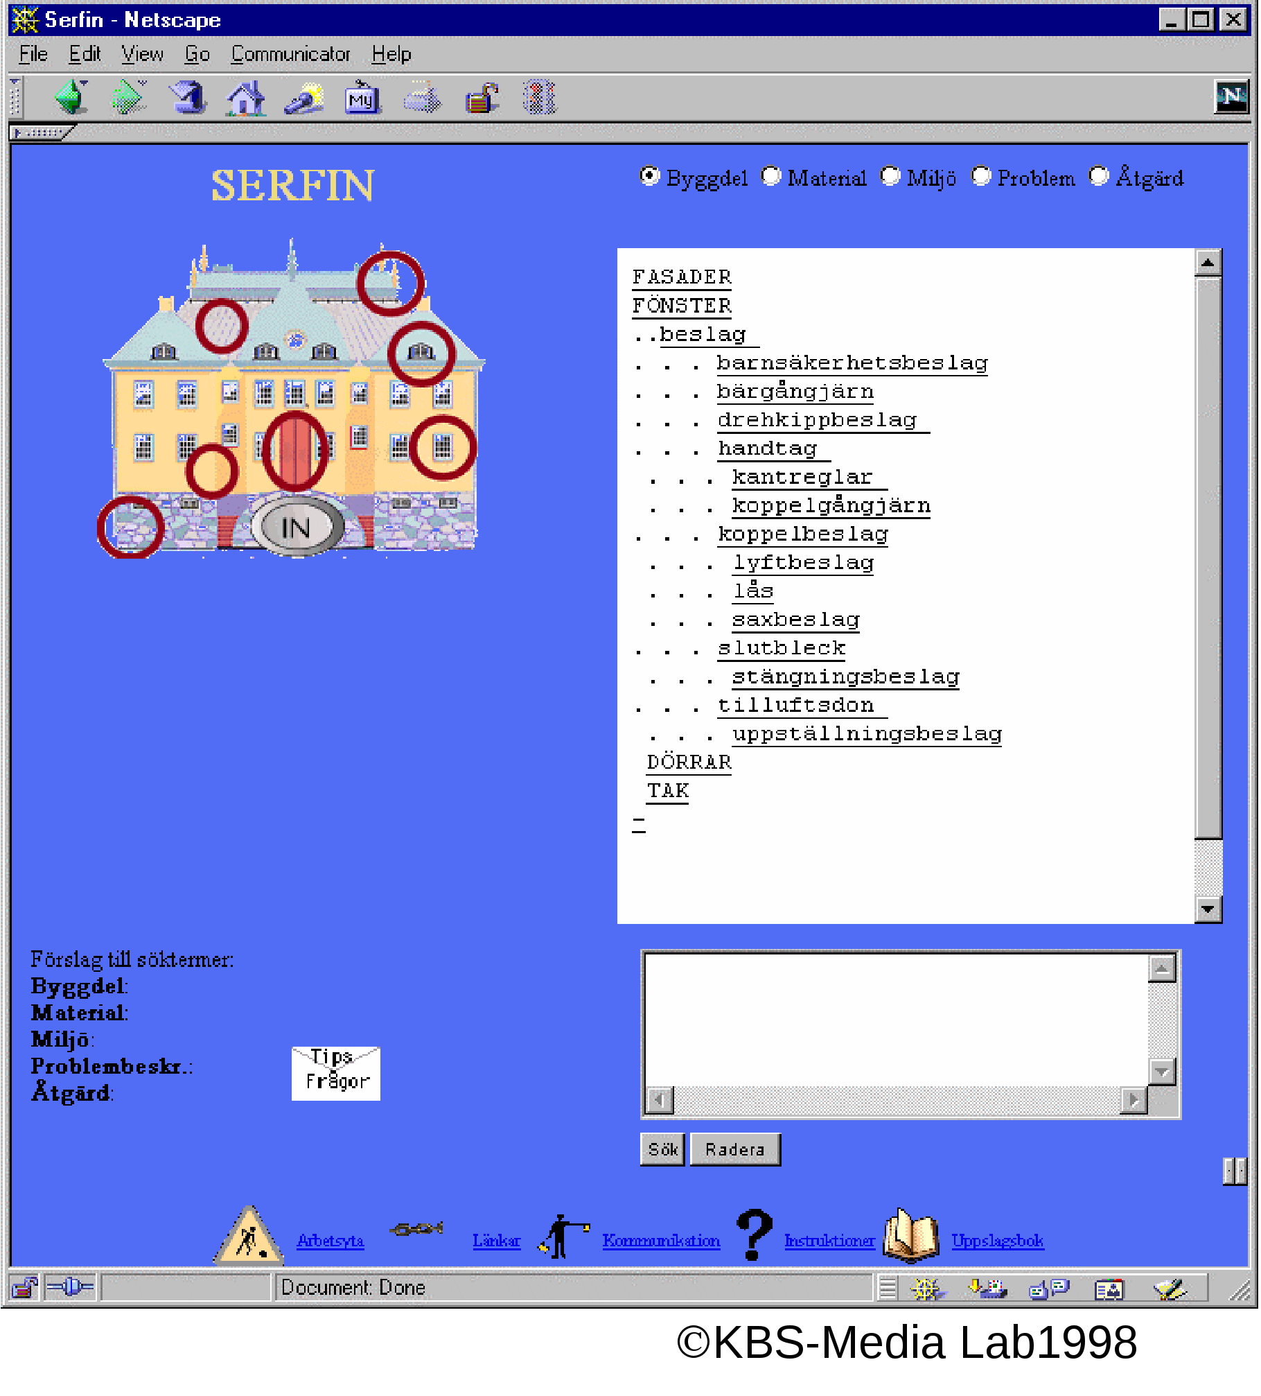Click the status bar connection plug icon
The width and height of the screenshot is (1261, 1396).
70,1288
